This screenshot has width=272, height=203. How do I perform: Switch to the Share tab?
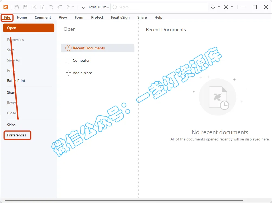(142, 18)
